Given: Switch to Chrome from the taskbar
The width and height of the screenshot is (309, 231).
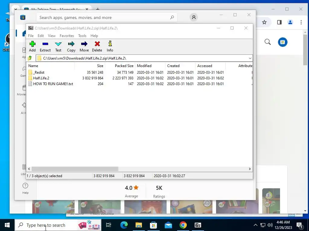Looking at the screenshot, I should click(x=183, y=225).
